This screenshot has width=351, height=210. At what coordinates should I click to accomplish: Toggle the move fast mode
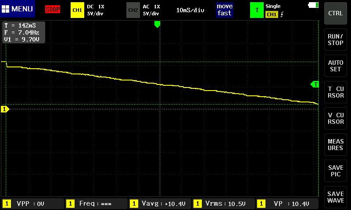[x=224, y=10]
